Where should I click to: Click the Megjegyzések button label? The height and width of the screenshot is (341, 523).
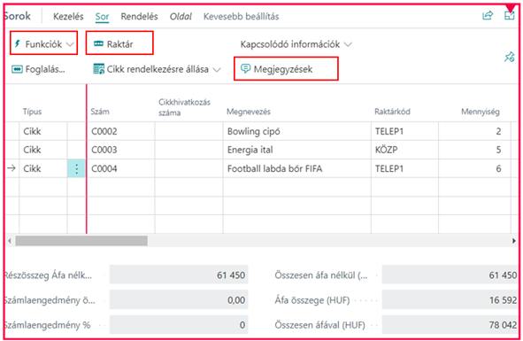(x=283, y=69)
